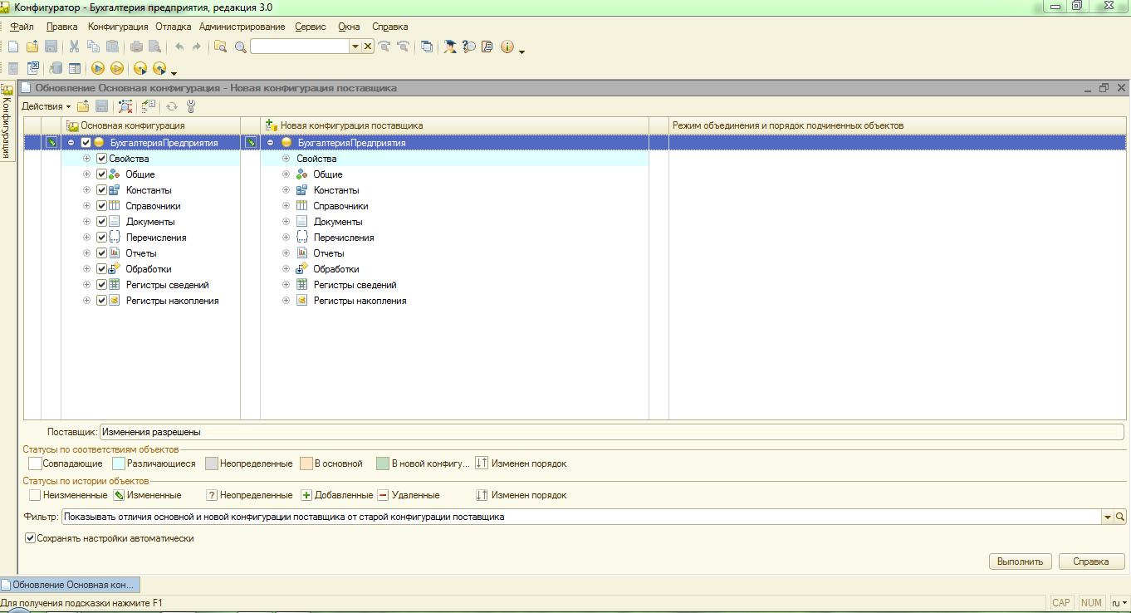Toggle the Регистры накопления checkbox

click(x=101, y=301)
